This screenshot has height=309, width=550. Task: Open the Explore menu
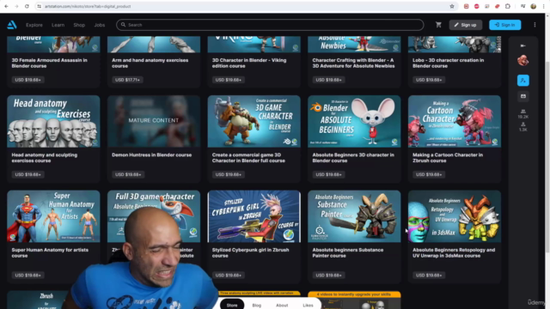(x=34, y=25)
